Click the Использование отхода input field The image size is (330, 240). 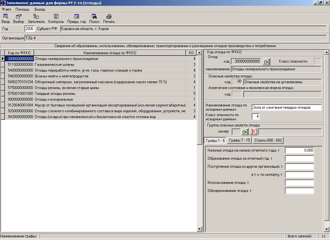tap(299, 183)
